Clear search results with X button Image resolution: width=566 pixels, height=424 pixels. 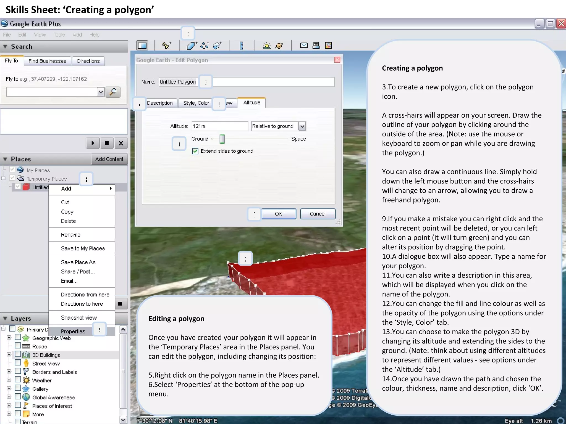coord(121,143)
